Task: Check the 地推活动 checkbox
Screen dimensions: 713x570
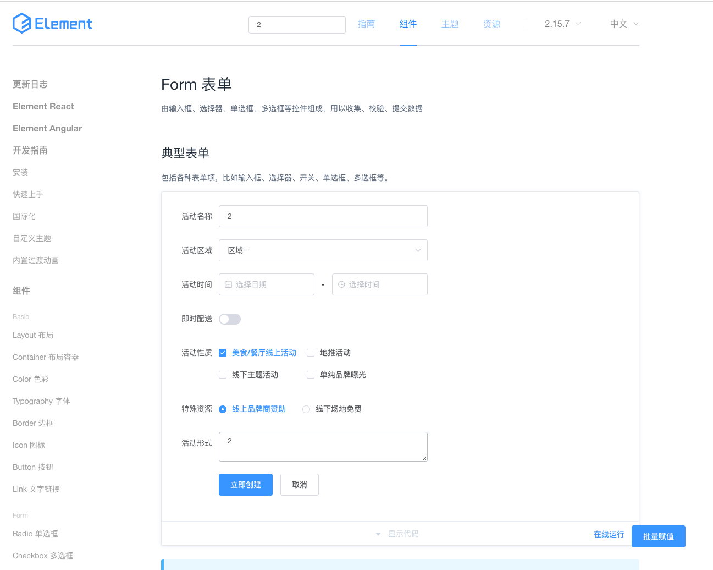Action: (311, 353)
